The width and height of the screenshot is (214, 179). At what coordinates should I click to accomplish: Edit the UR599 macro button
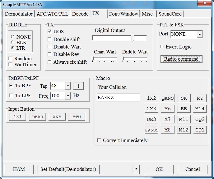151,130
